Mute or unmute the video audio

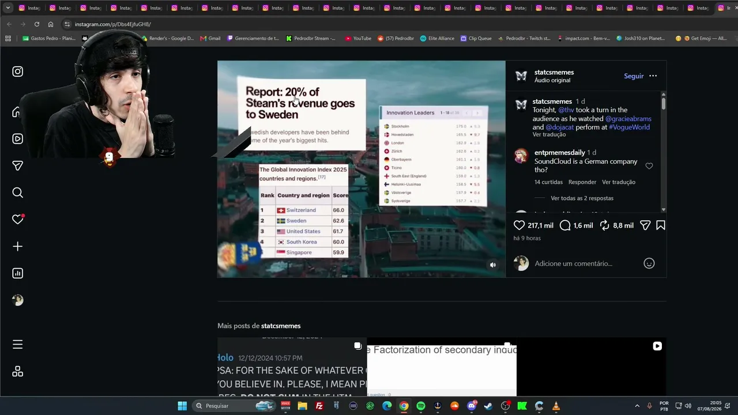point(492,265)
